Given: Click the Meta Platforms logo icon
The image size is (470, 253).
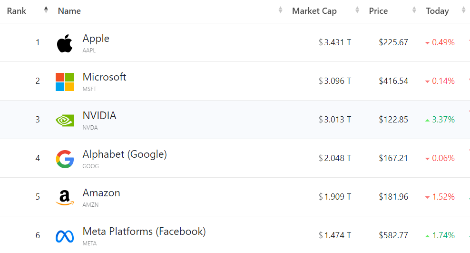Looking at the screenshot, I should tap(65, 236).
